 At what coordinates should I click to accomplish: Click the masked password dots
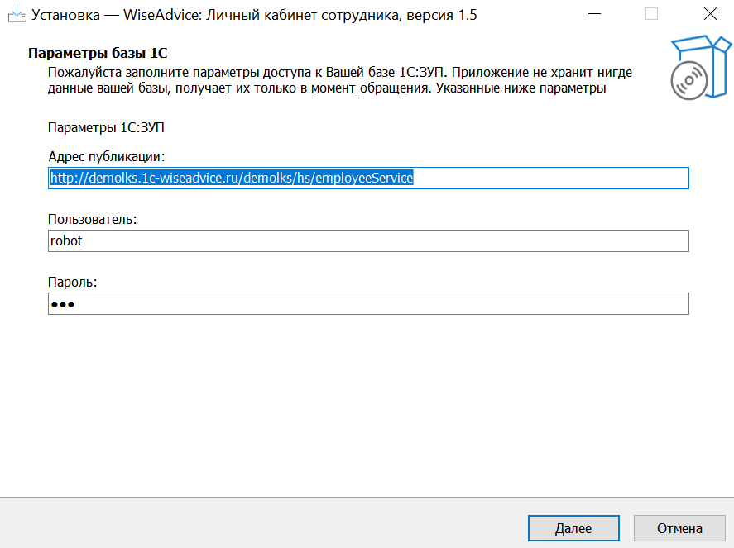(63, 304)
